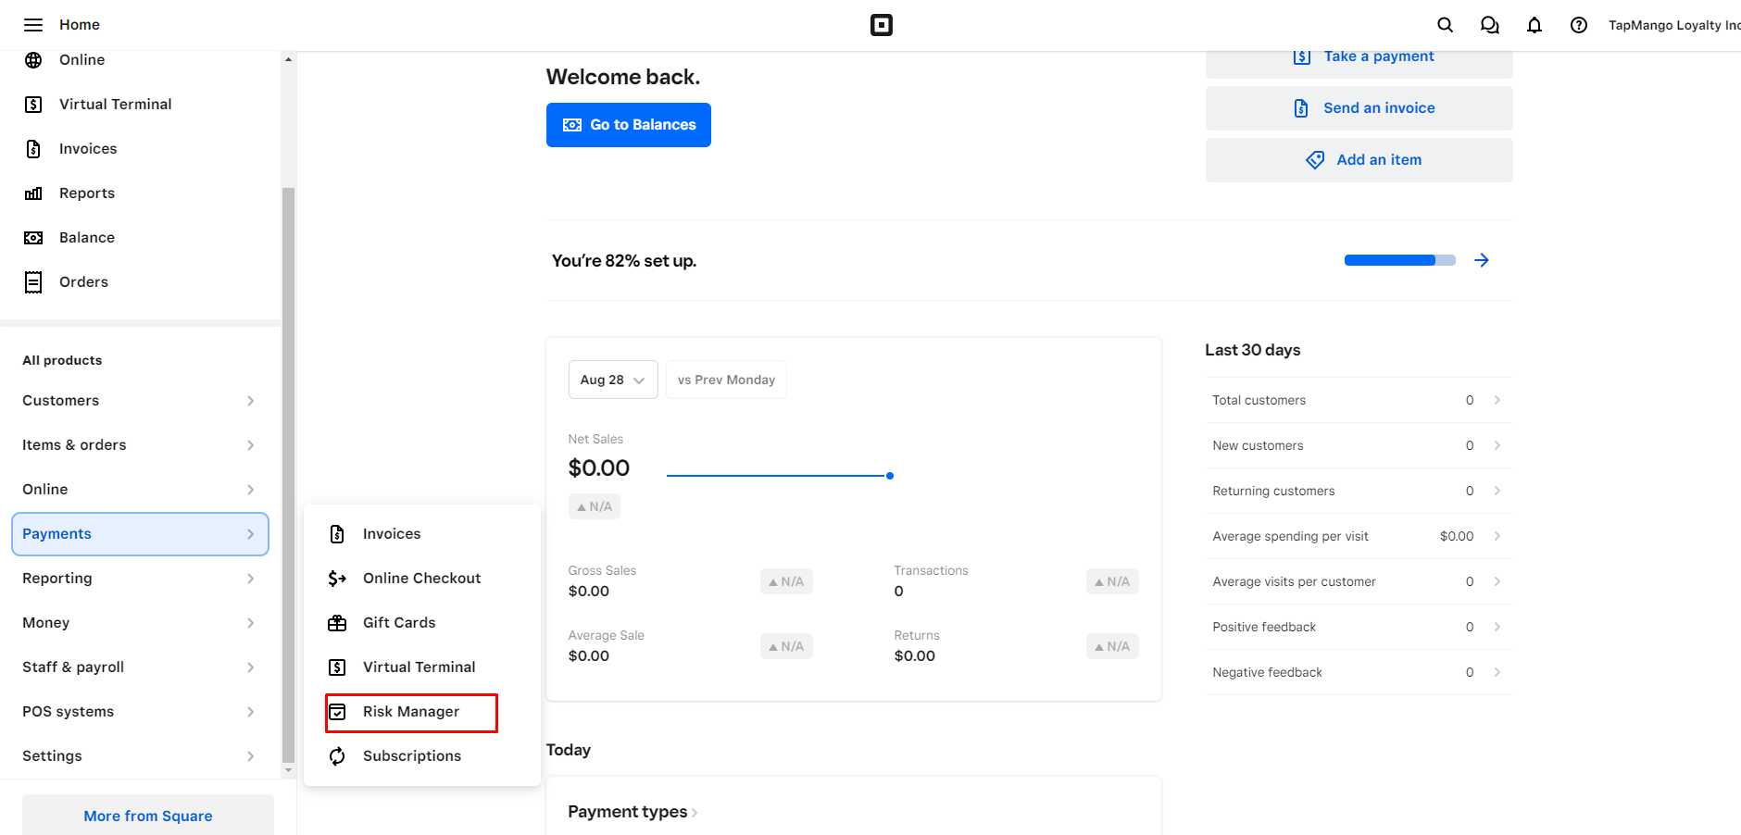Open New customers row
Screen dimensions: 1741x835
1359,445
